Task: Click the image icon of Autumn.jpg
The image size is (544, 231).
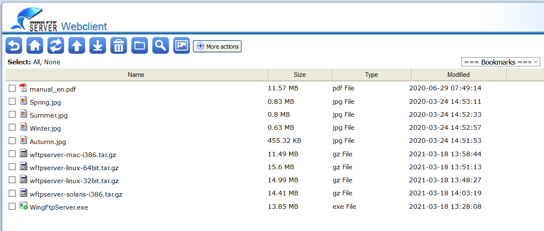Action: tap(23, 140)
